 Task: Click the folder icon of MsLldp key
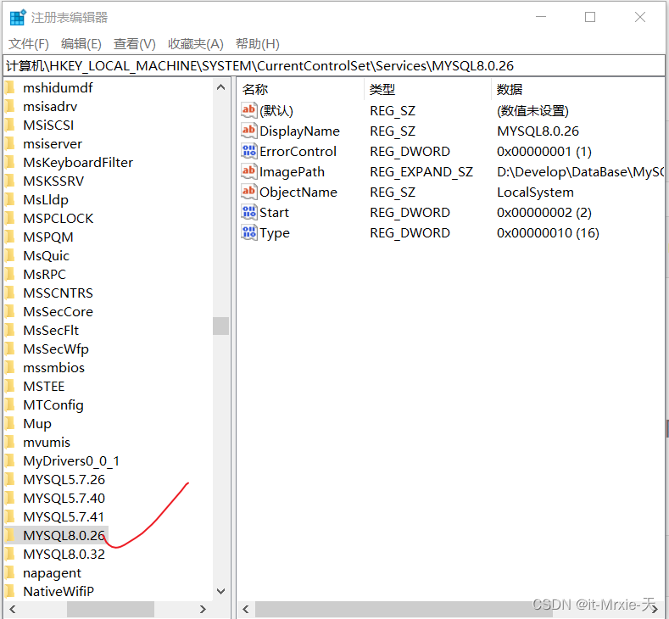10,199
